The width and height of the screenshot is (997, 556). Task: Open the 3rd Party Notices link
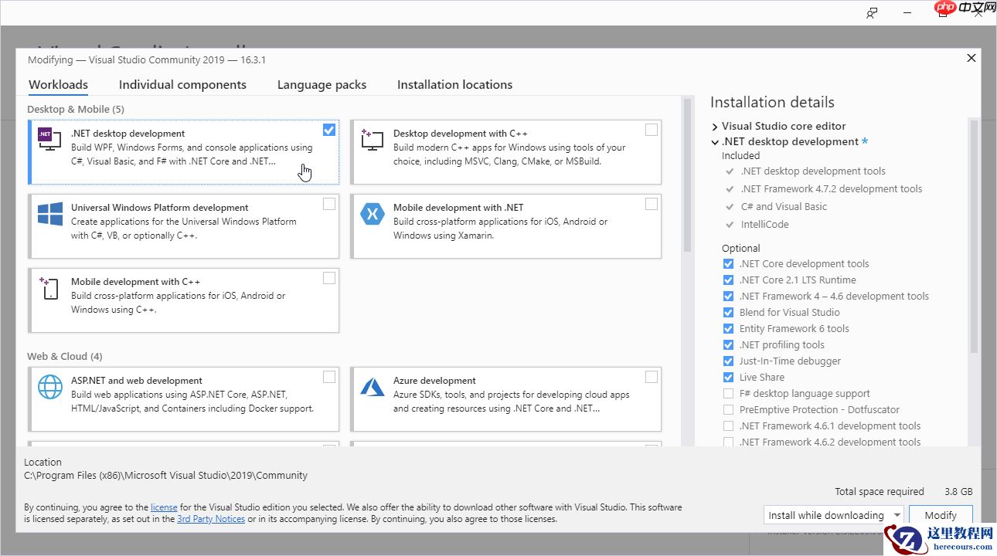coord(211,519)
